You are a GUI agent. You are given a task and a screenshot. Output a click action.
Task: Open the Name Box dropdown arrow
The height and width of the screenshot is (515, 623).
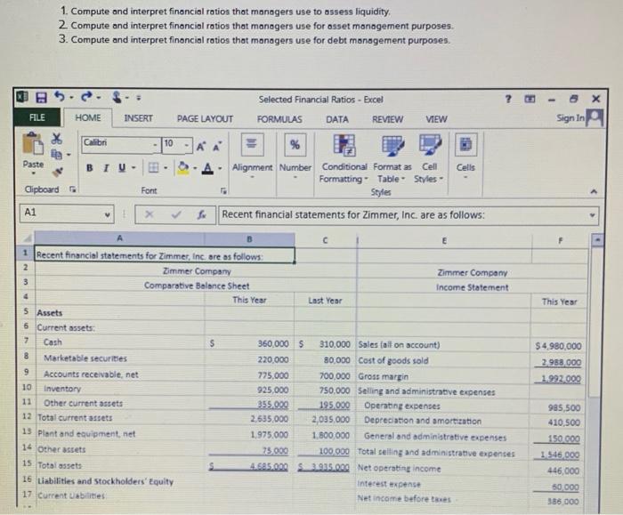tap(108, 214)
